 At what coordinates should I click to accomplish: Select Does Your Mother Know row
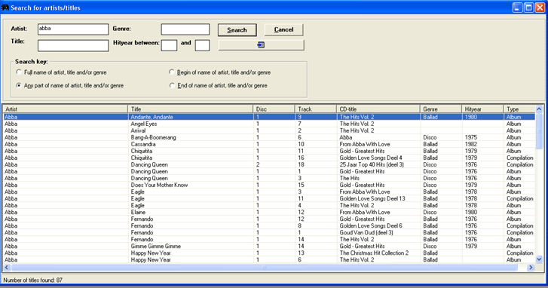(x=269, y=185)
